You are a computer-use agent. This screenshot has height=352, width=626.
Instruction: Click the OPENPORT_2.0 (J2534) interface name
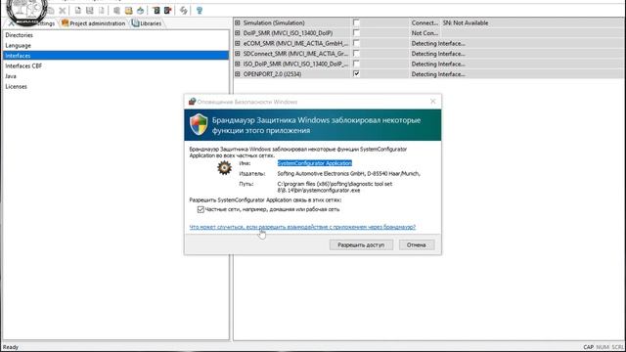pyautogui.click(x=272, y=74)
